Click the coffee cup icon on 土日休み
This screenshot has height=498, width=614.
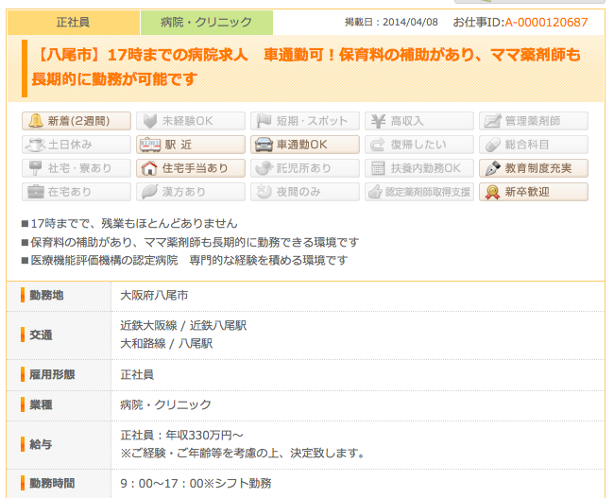35,145
